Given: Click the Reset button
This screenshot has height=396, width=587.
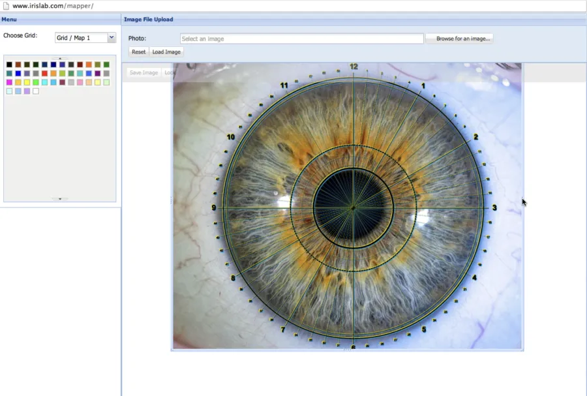Looking at the screenshot, I should tap(138, 52).
